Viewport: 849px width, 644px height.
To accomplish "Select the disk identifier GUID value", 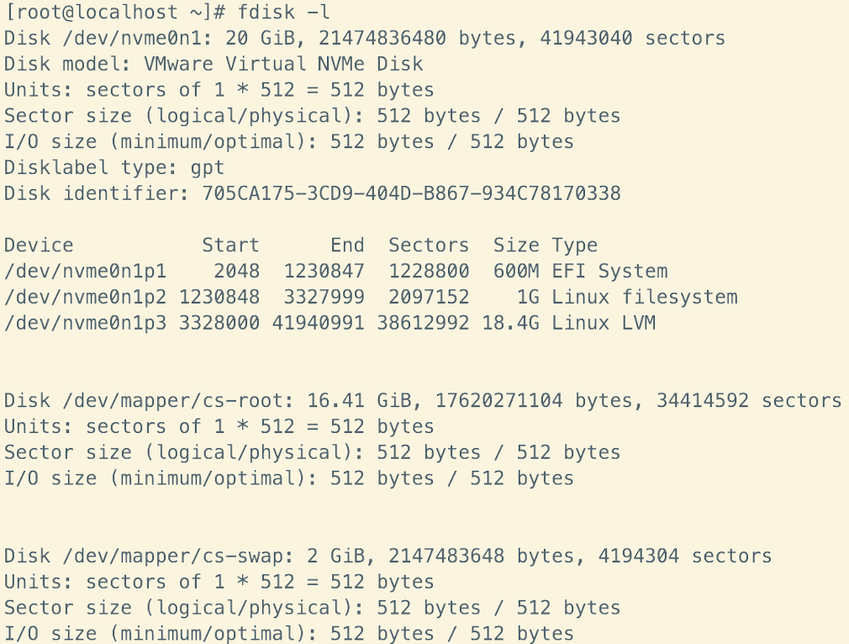I will click(411, 193).
